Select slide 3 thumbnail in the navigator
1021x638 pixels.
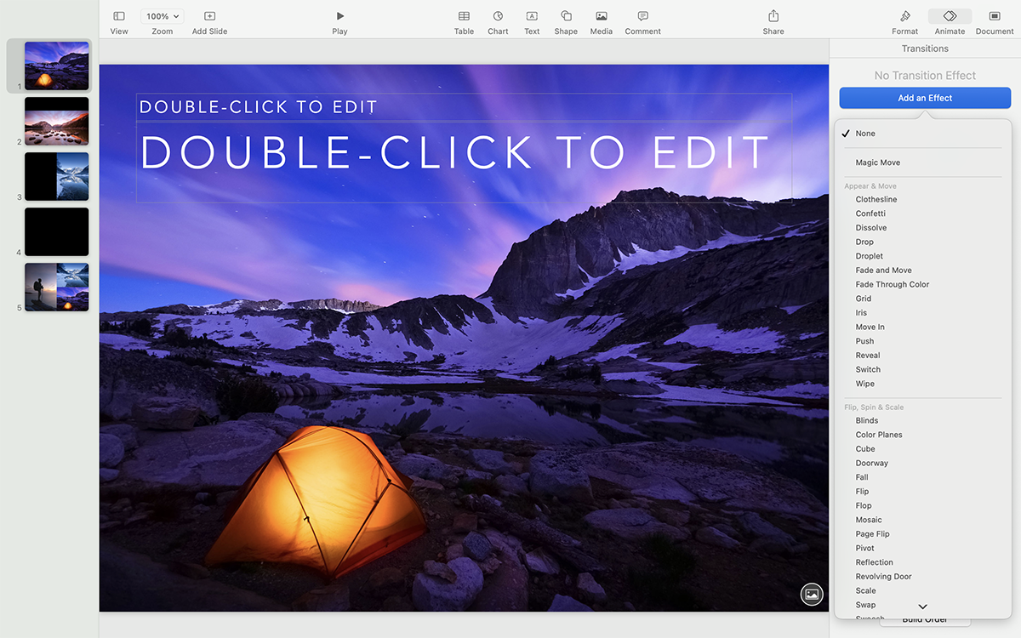coord(56,176)
